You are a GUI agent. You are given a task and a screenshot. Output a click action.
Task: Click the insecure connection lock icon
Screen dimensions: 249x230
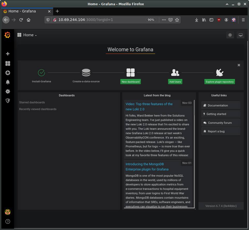(x=55, y=20)
